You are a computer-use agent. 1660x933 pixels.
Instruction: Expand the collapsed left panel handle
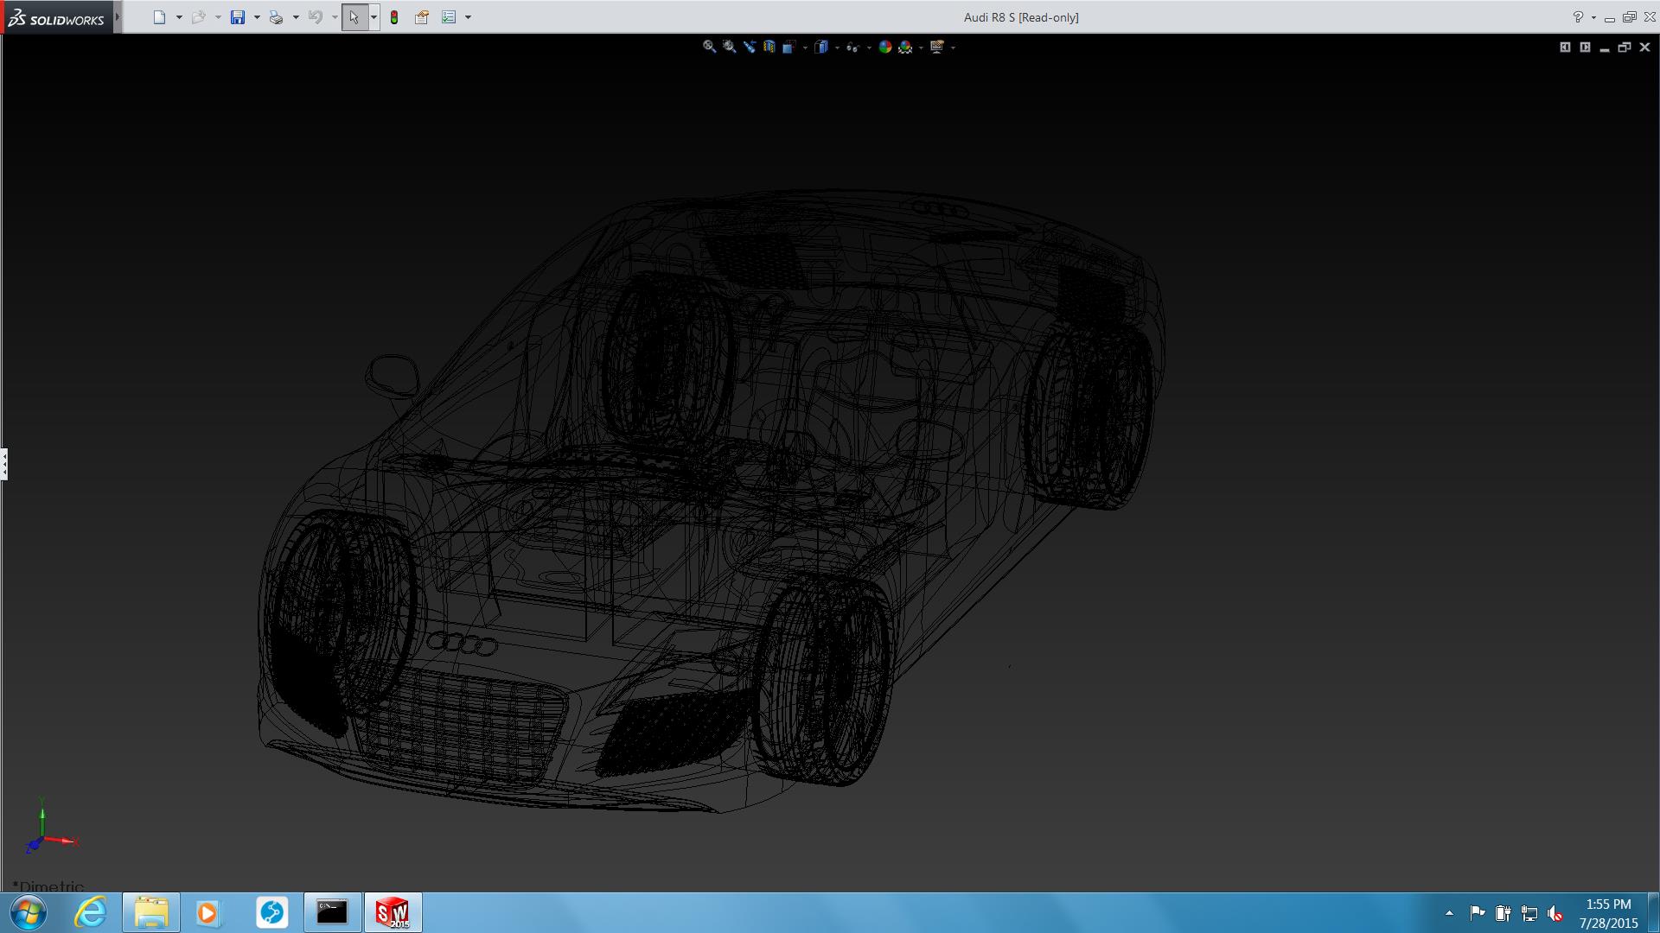(4, 464)
